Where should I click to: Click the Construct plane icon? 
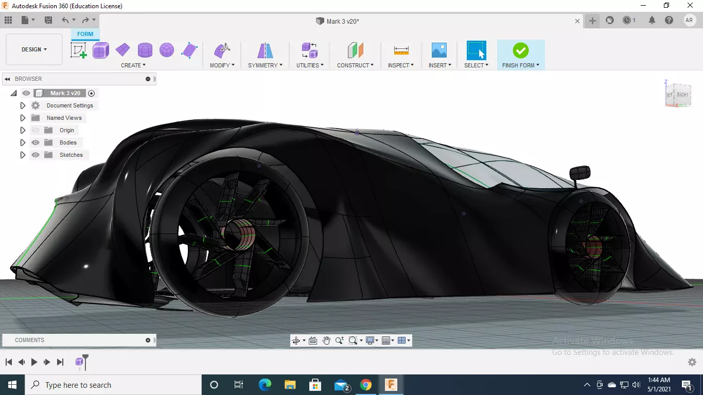click(355, 50)
